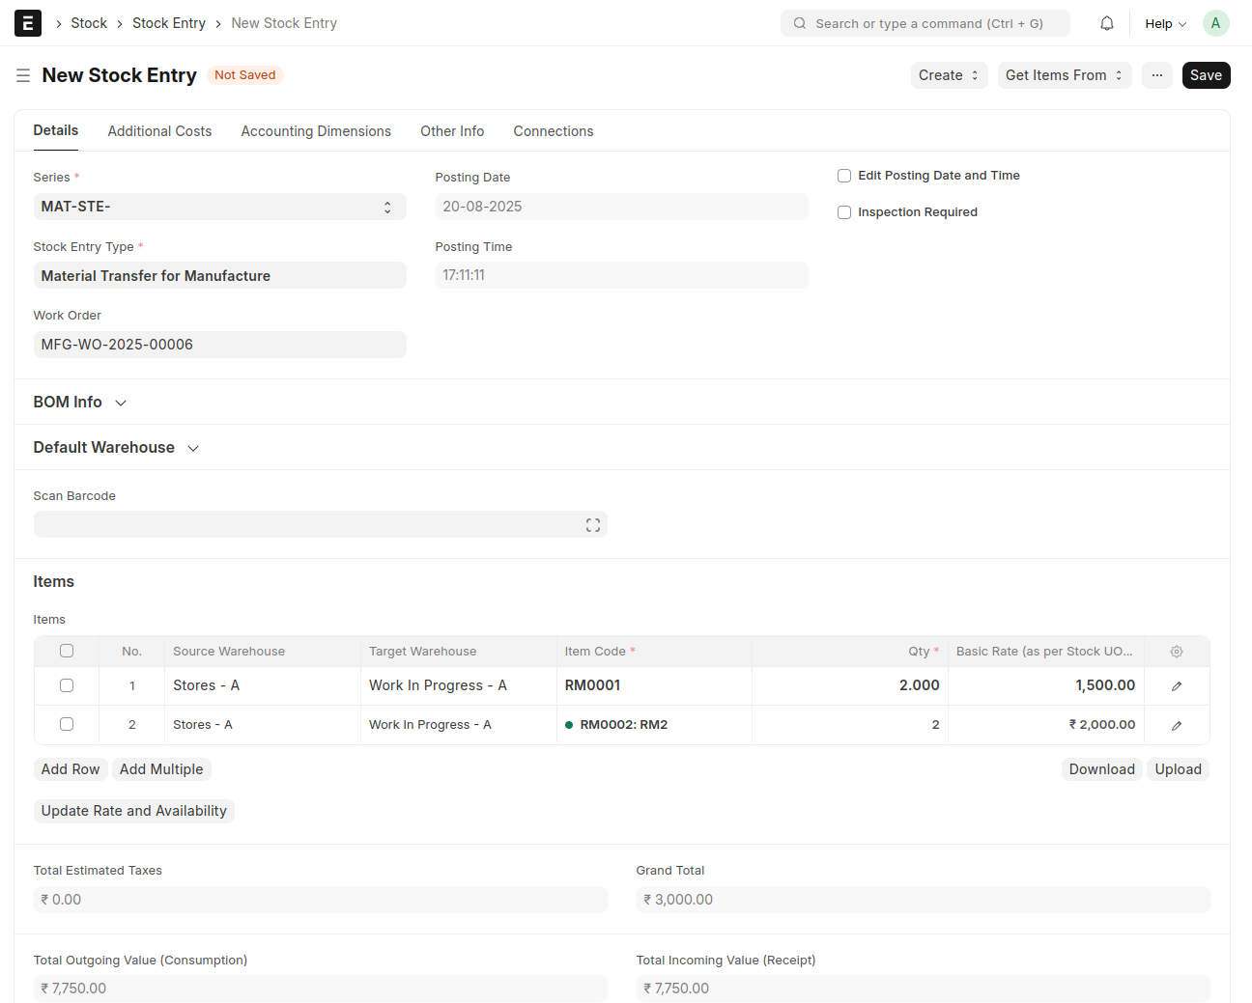
Task: Edit row 2 with pencil icon
Action: (1176, 726)
